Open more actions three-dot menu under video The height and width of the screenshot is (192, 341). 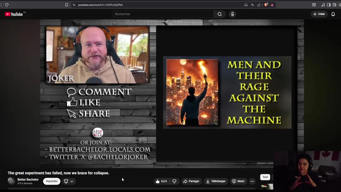click(x=252, y=181)
